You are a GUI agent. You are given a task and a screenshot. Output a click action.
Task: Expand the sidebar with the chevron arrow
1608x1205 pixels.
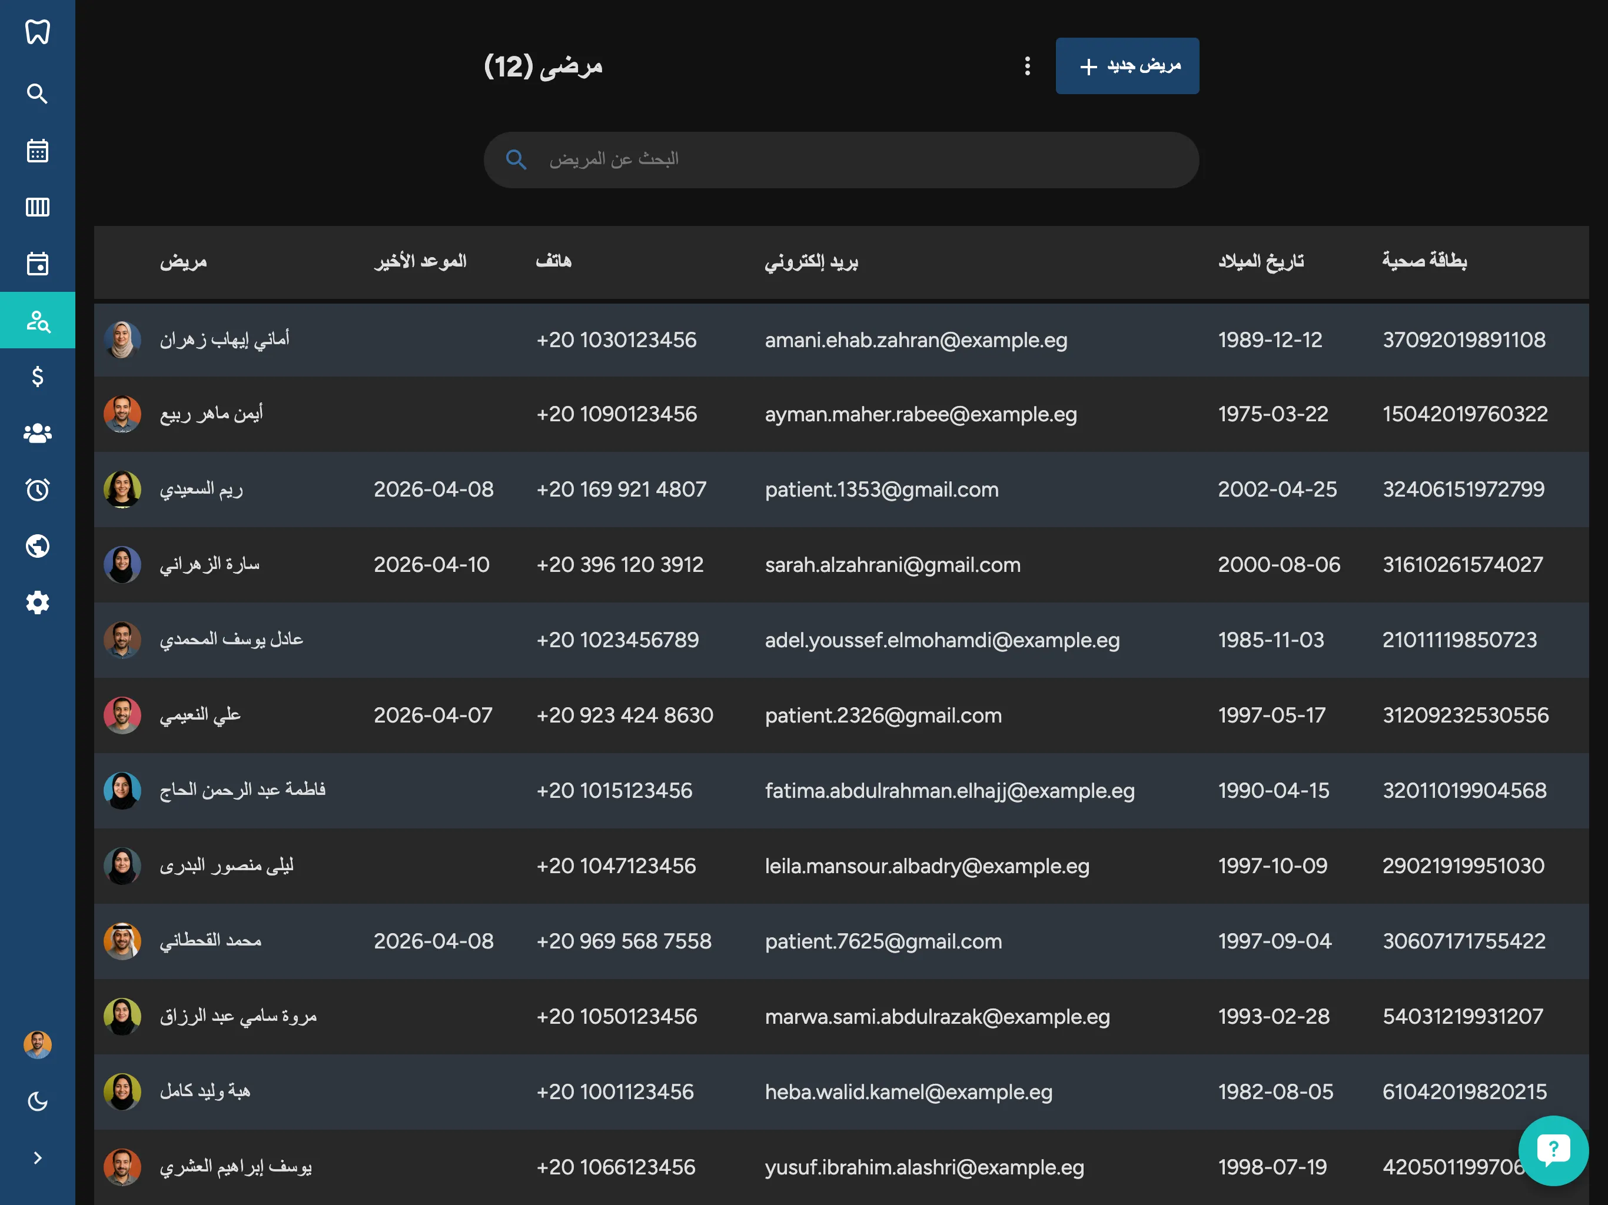click(37, 1158)
